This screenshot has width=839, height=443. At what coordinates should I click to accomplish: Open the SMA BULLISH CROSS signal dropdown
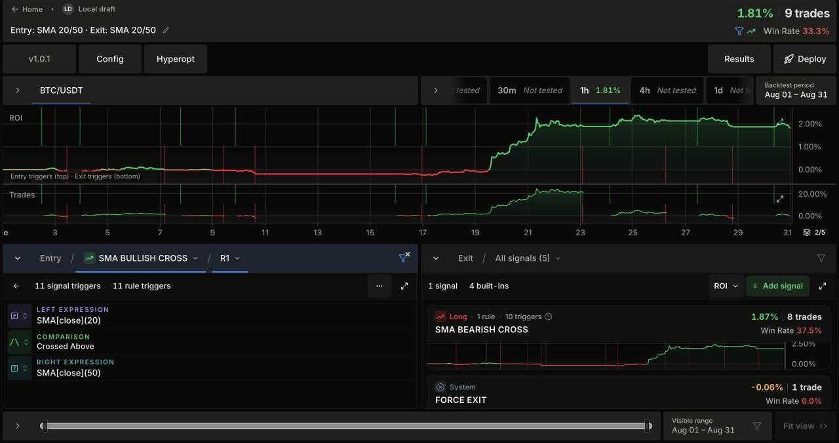pyautogui.click(x=141, y=258)
